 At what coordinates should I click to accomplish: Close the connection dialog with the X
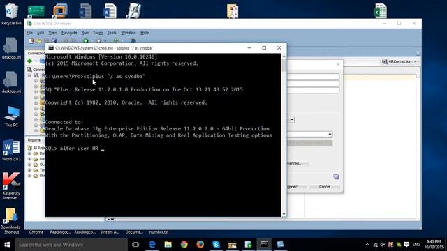(x=338, y=65)
